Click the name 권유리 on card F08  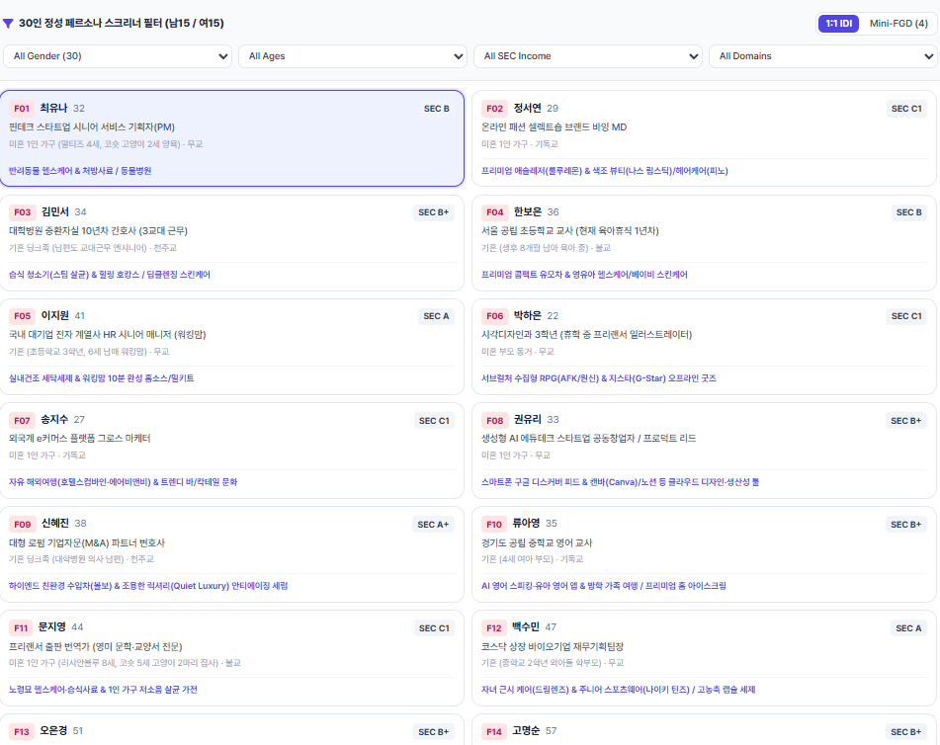click(x=528, y=419)
